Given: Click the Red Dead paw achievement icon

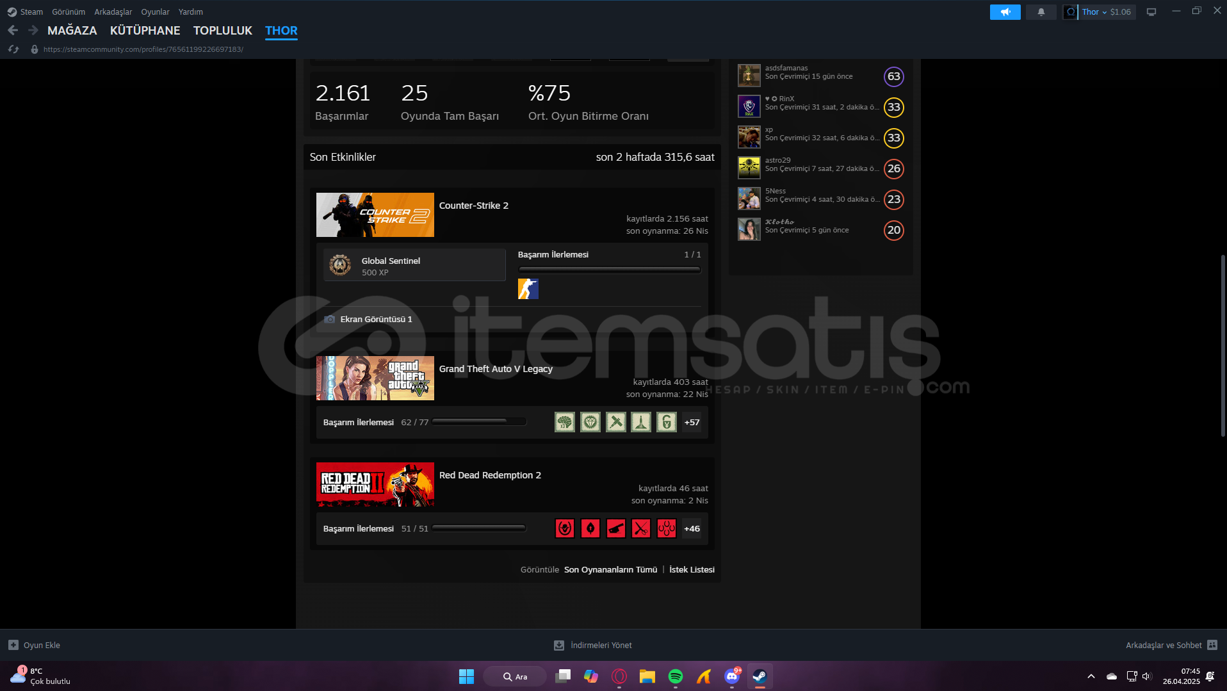Looking at the screenshot, I should click(x=667, y=528).
